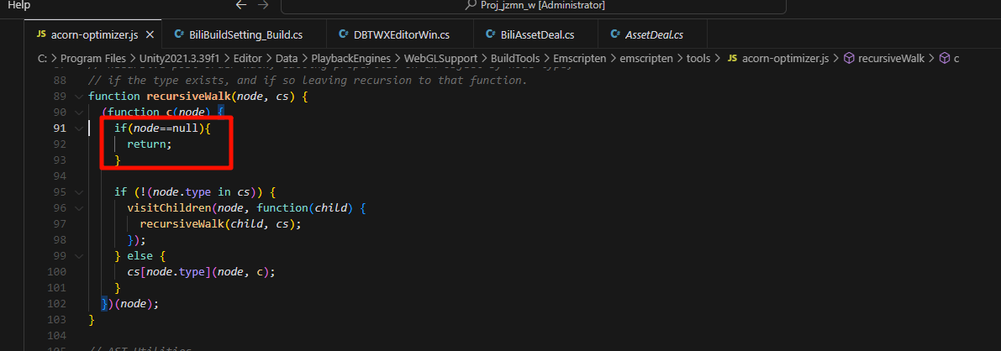1001x351 pixels.
Task: Click line number 97 in gutter
Action: pyautogui.click(x=60, y=224)
